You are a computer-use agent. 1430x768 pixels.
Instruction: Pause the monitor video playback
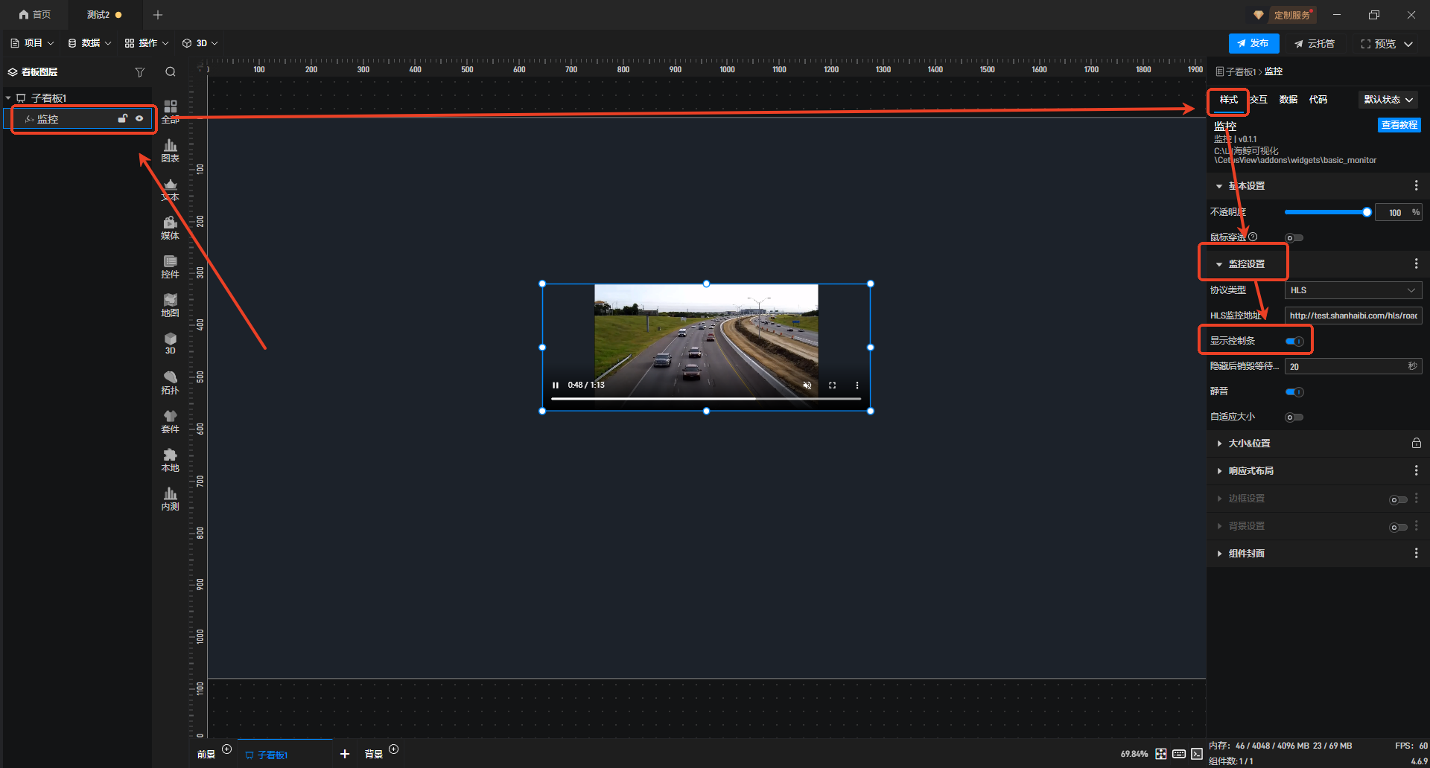pyautogui.click(x=556, y=385)
